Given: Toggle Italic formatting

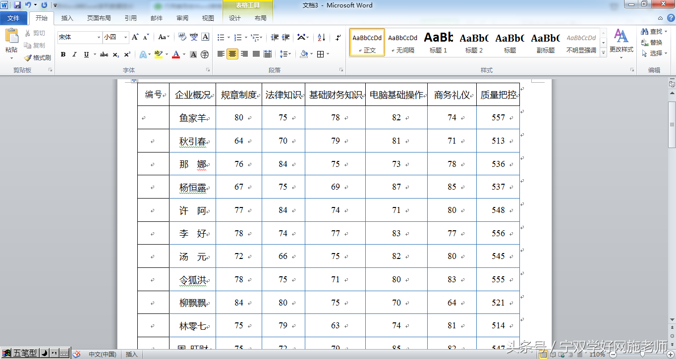Looking at the screenshot, I should (x=74, y=54).
